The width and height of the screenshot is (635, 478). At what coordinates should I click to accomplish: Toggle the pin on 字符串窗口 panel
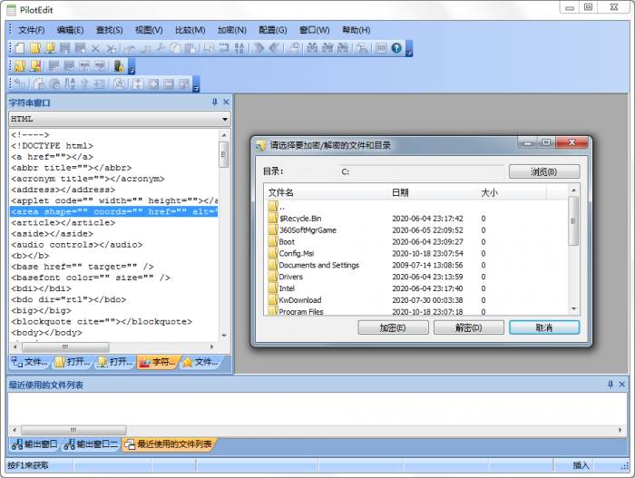[214, 102]
